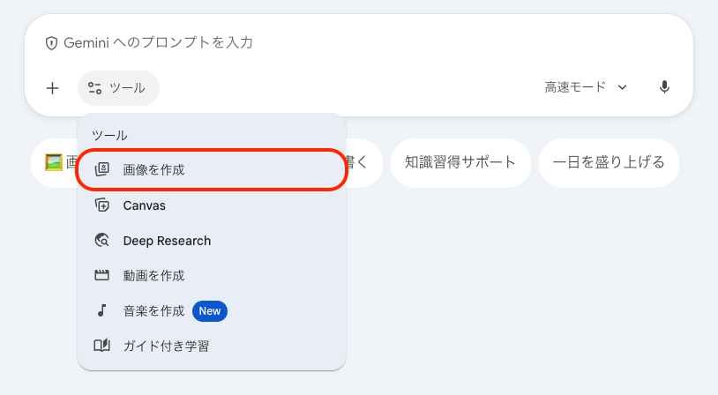Choose Canvas menu entry
The height and width of the screenshot is (395, 718).
coord(144,205)
